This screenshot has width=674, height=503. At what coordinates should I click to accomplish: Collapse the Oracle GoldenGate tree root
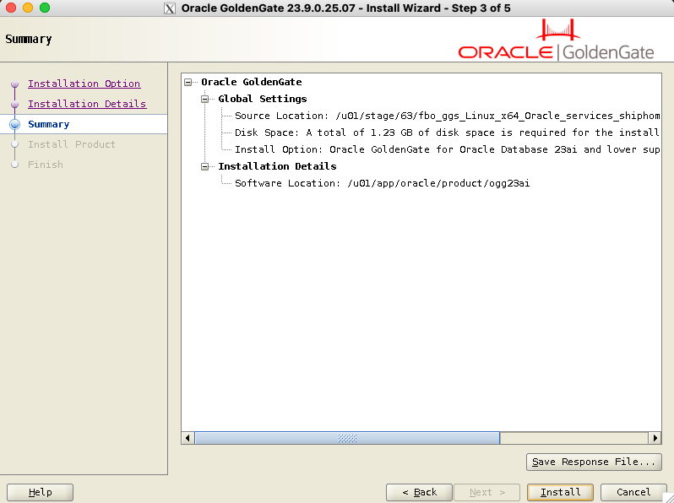(188, 82)
